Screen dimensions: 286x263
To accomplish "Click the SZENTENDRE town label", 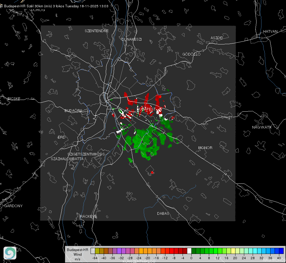I will [x=97, y=31].
